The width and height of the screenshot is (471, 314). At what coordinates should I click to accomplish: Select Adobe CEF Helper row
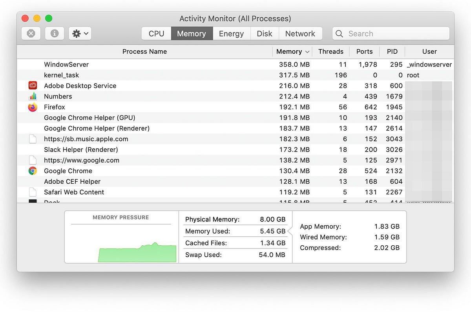coord(235,181)
